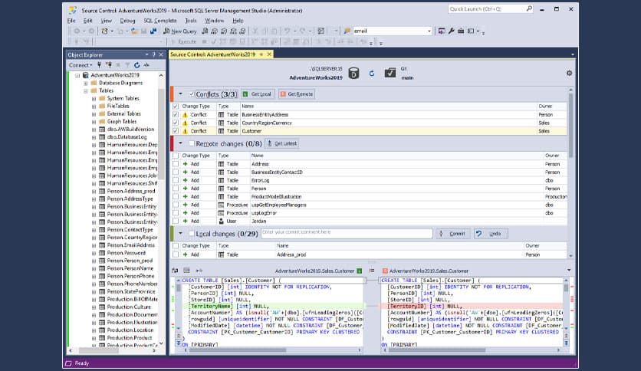Open the Edit menu
The width and height of the screenshot is (641, 371).
88,21
